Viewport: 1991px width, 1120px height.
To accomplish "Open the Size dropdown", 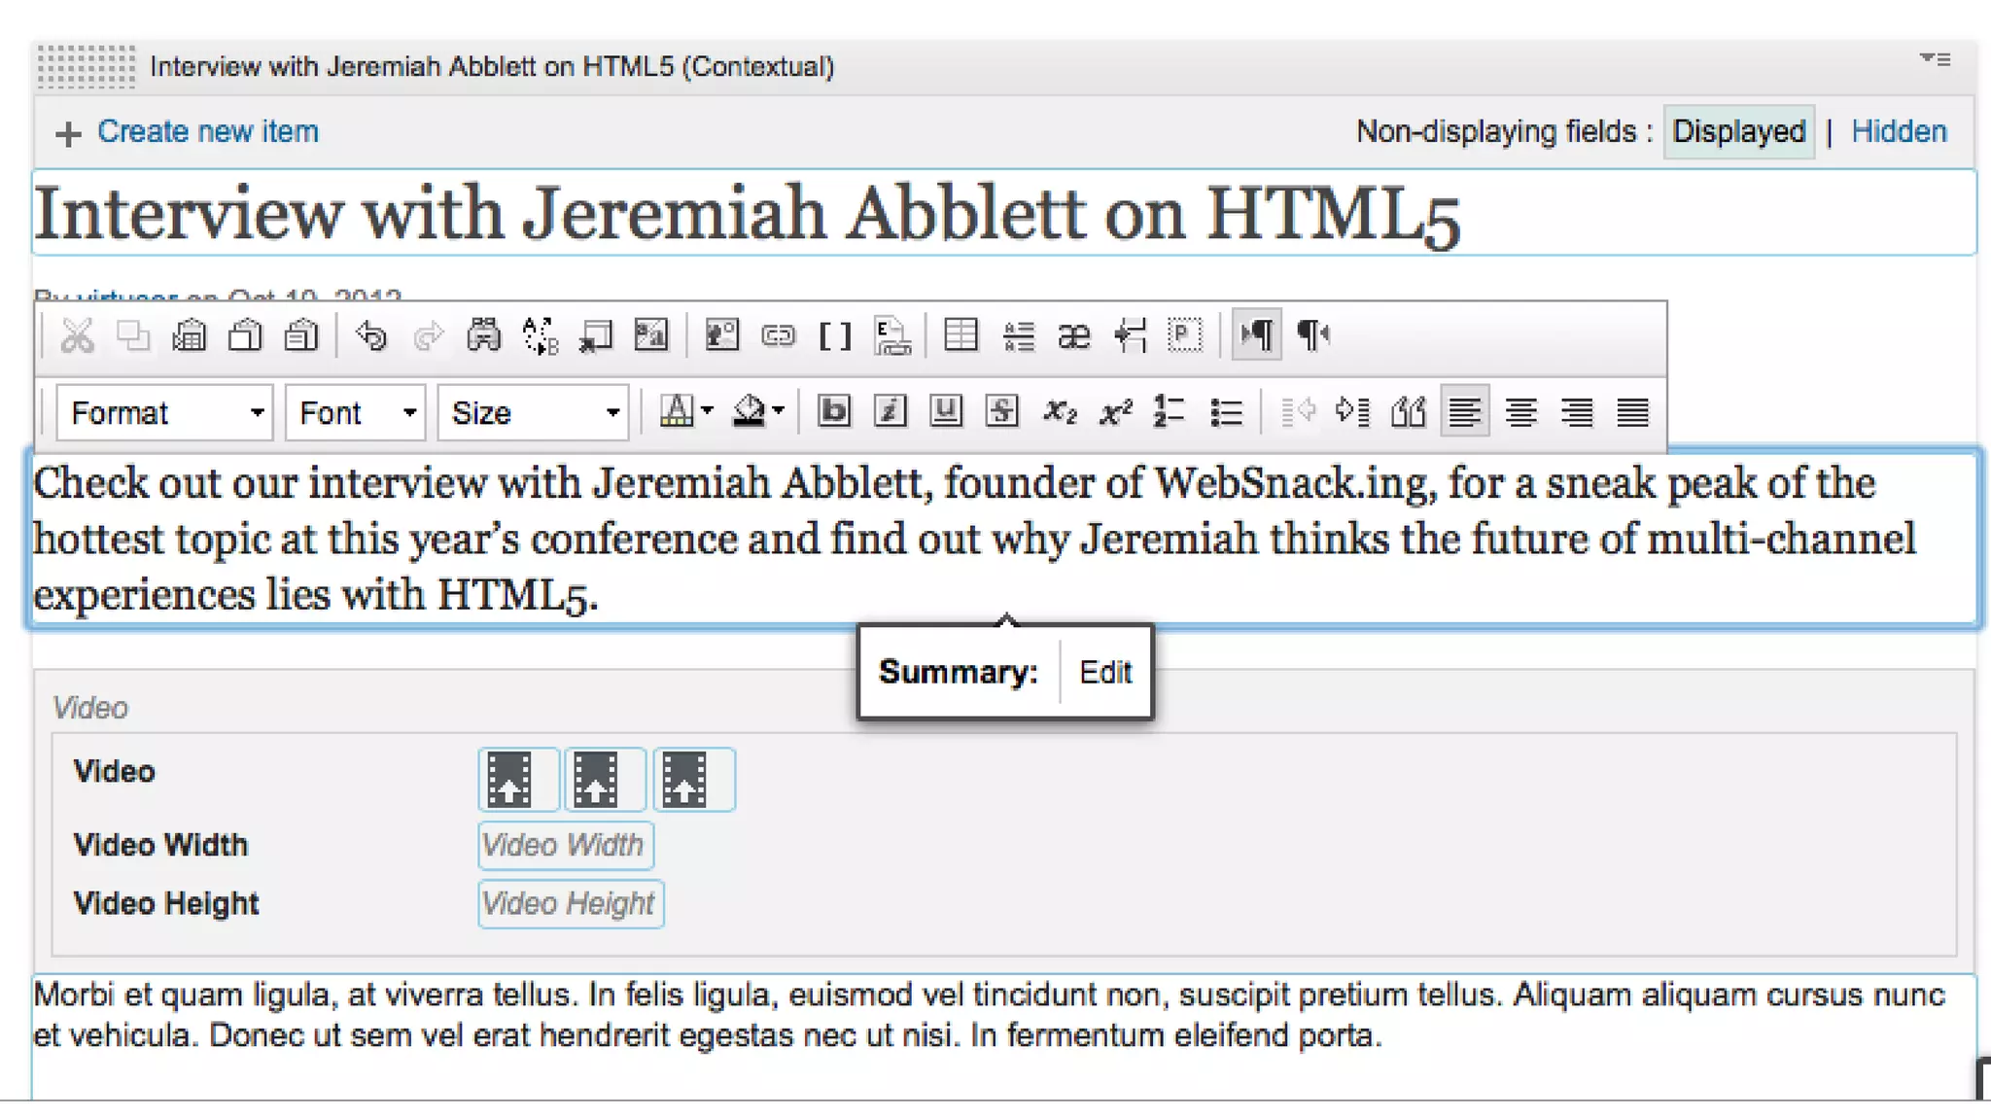I will tap(533, 413).
